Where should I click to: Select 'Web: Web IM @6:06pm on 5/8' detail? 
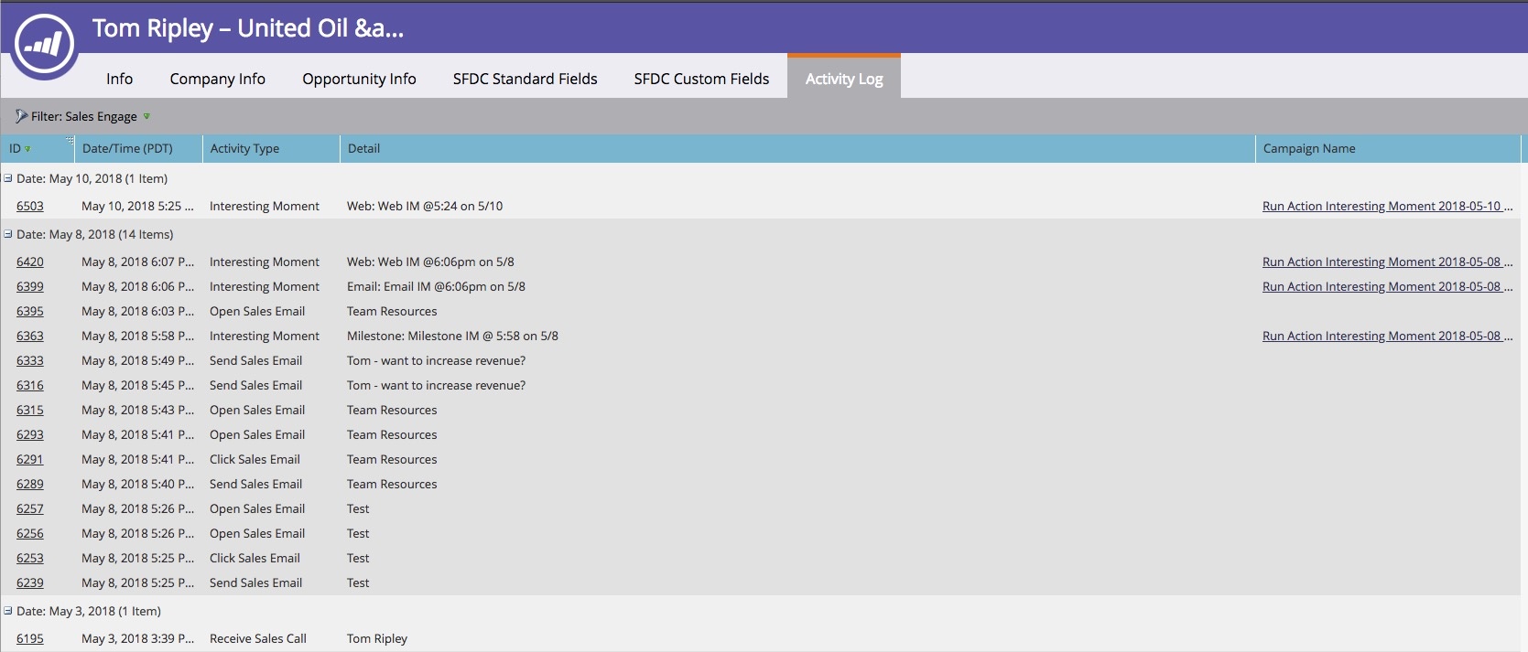[430, 262]
